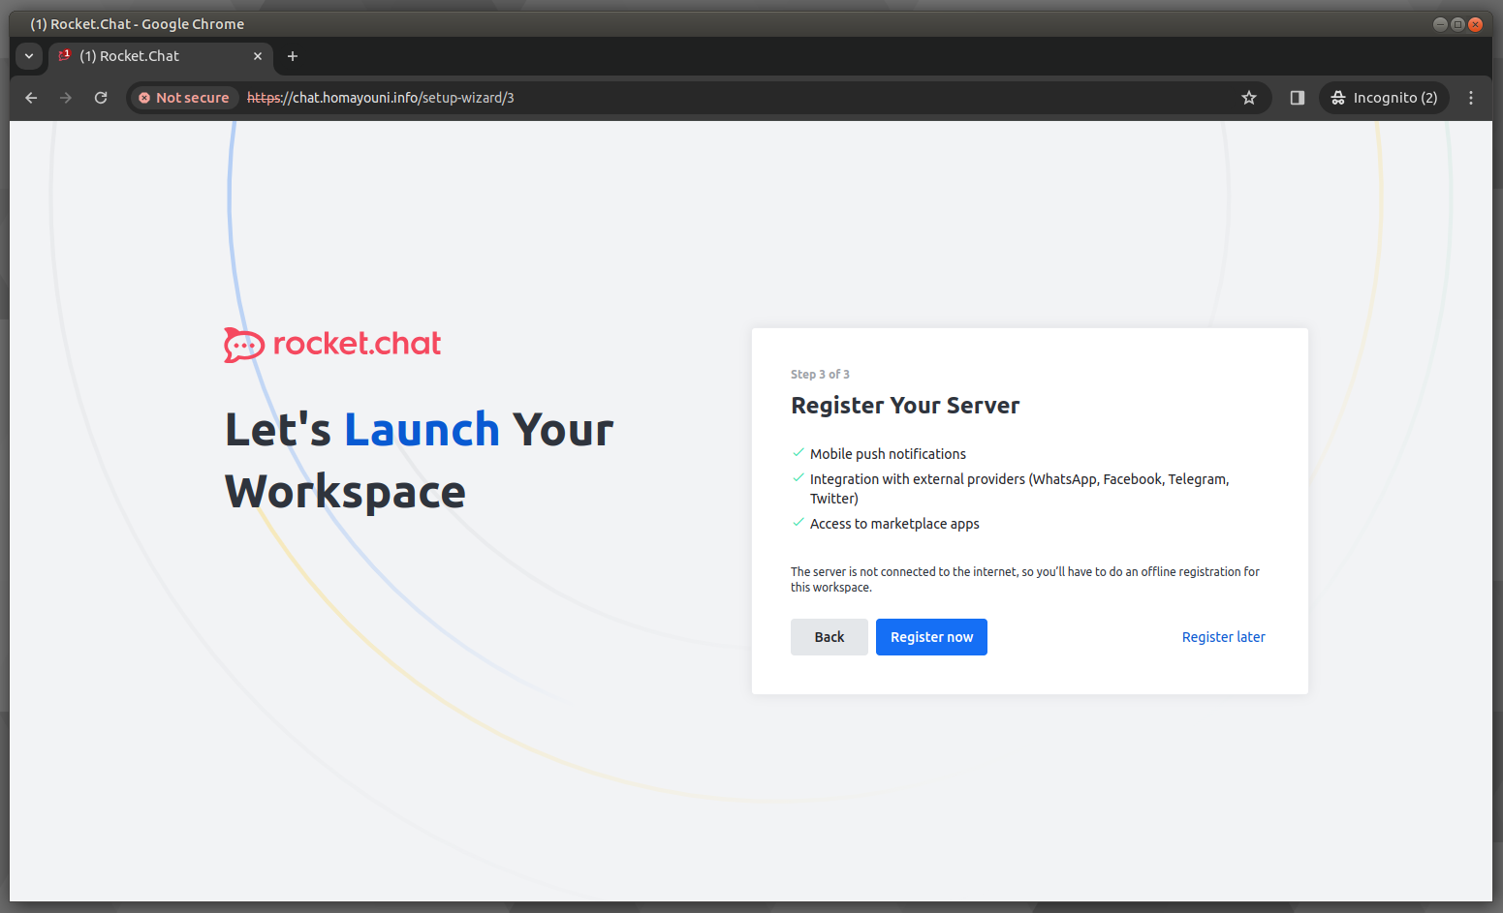Close the Chrome window
The image size is (1503, 913).
pos(1475,24)
